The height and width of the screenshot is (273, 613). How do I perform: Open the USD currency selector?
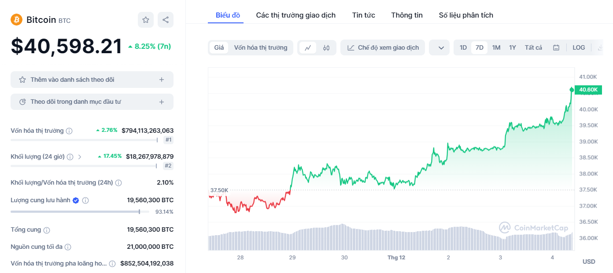[x=588, y=261]
